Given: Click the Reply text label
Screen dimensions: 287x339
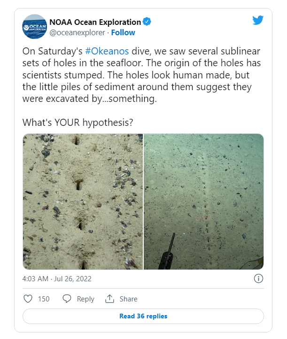Looking at the screenshot, I should coord(85,299).
